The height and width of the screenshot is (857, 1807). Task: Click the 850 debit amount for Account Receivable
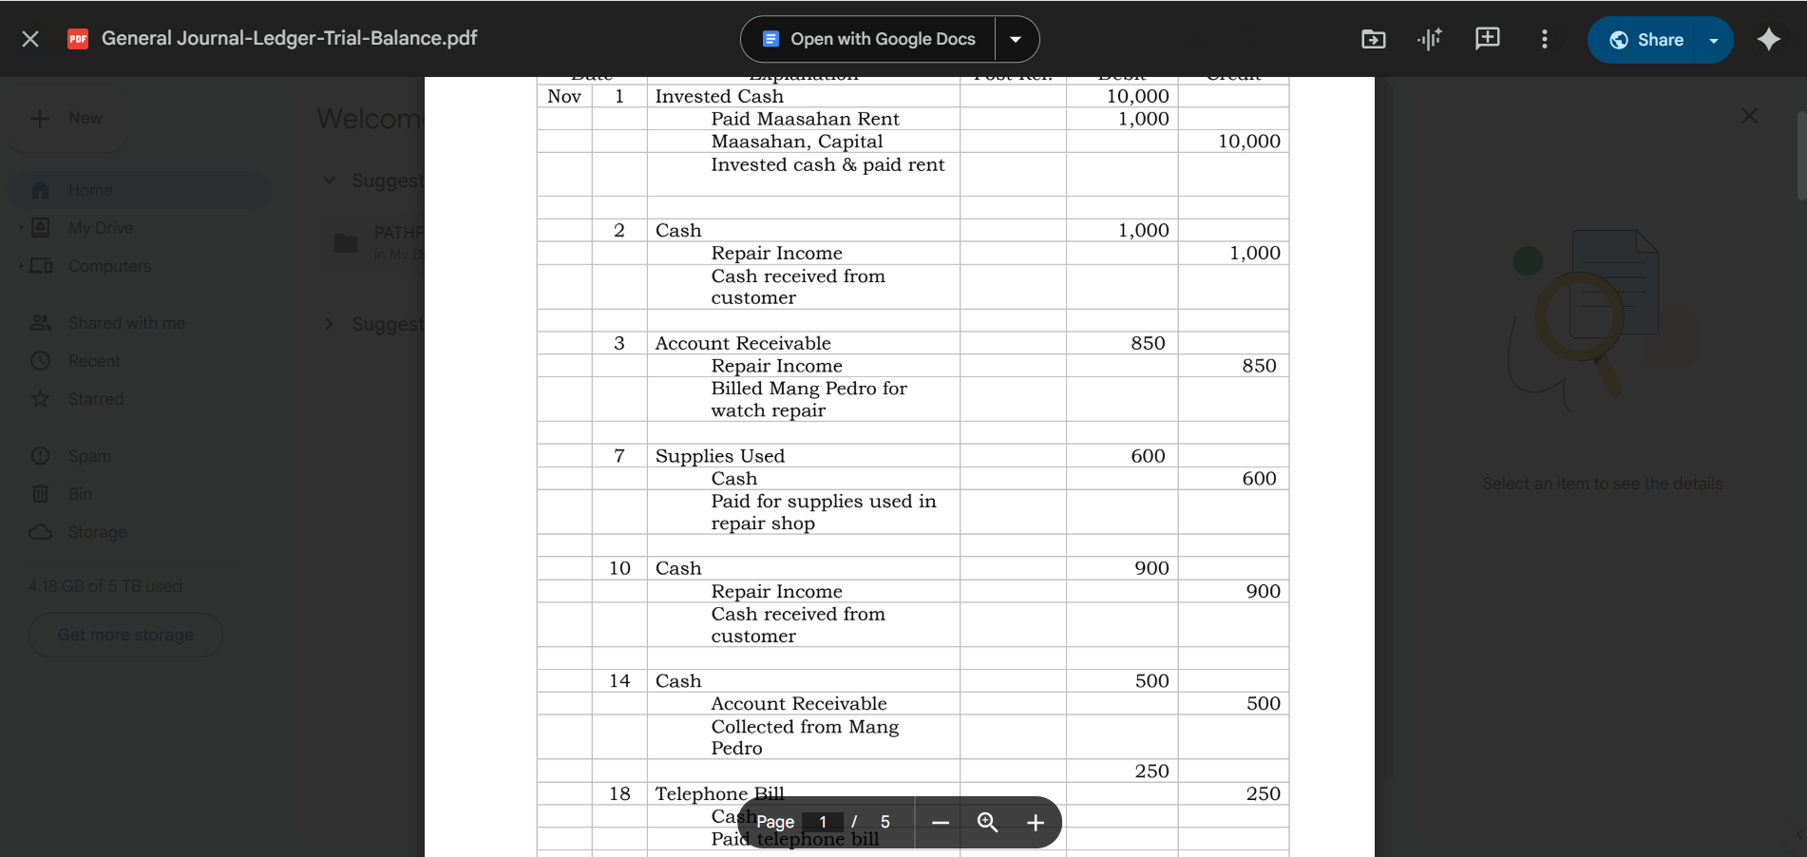coord(1148,343)
